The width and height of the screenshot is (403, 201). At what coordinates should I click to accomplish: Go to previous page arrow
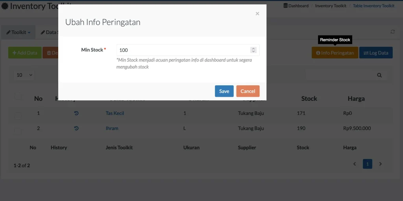pos(355,164)
